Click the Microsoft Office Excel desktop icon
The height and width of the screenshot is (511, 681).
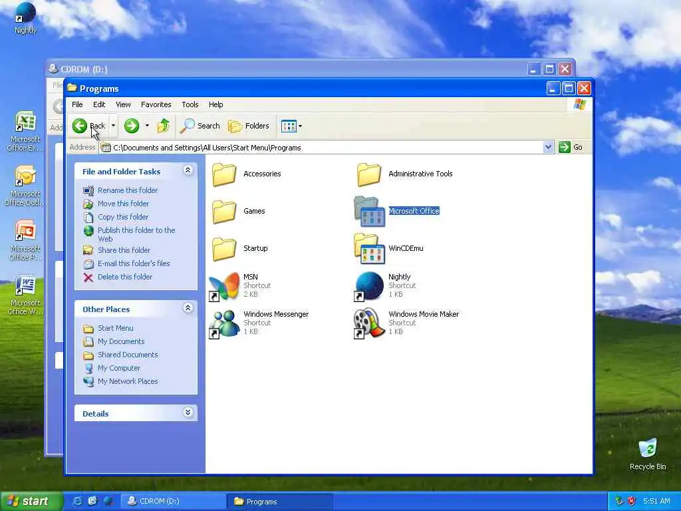pyautogui.click(x=25, y=121)
